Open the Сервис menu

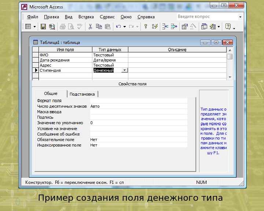point(107,17)
